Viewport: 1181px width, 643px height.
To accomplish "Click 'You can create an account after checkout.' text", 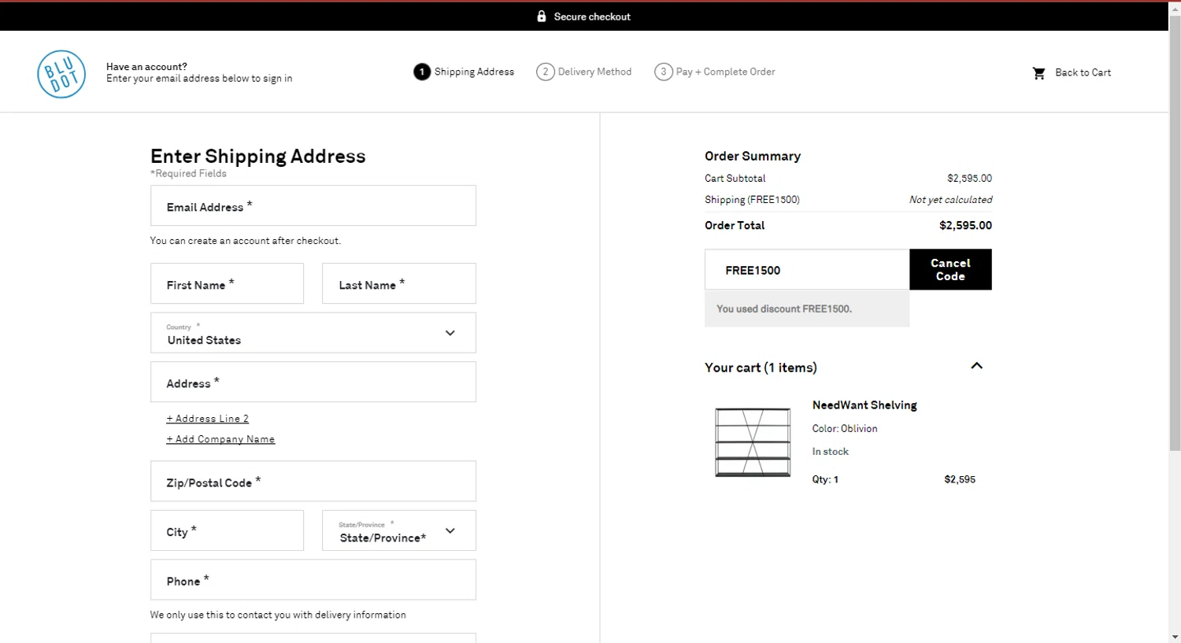I will pyautogui.click(x=246, y=241).
